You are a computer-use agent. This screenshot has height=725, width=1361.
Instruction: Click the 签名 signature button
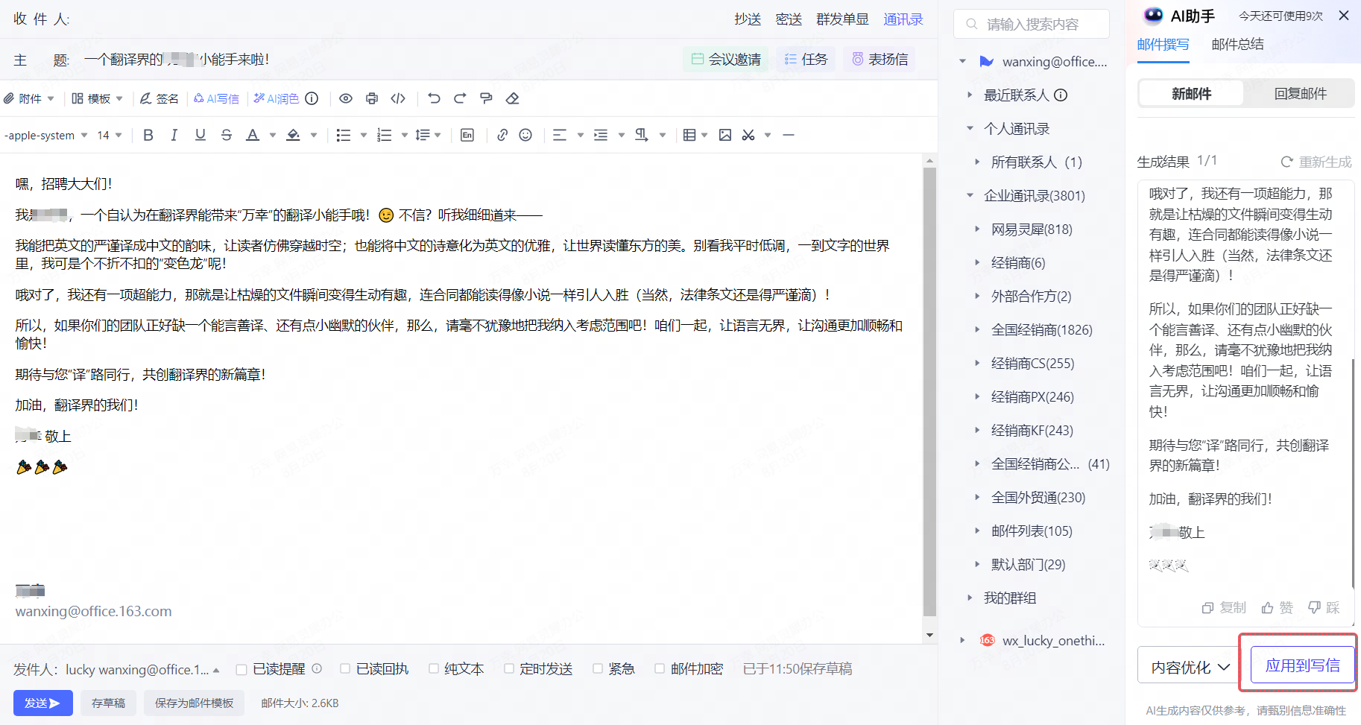coord(160,98)
